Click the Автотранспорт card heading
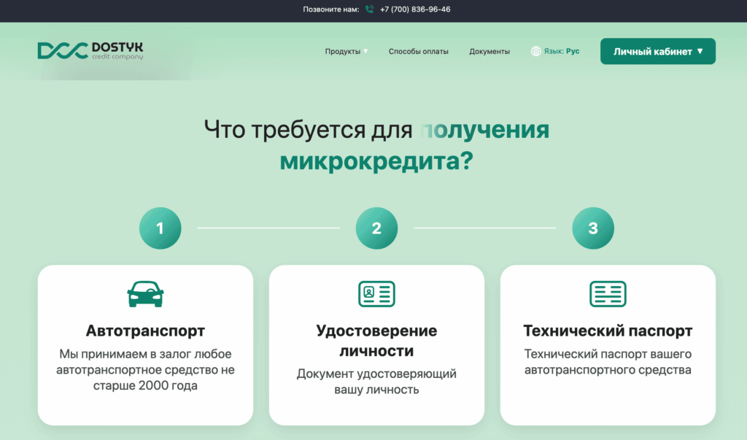 145,331
